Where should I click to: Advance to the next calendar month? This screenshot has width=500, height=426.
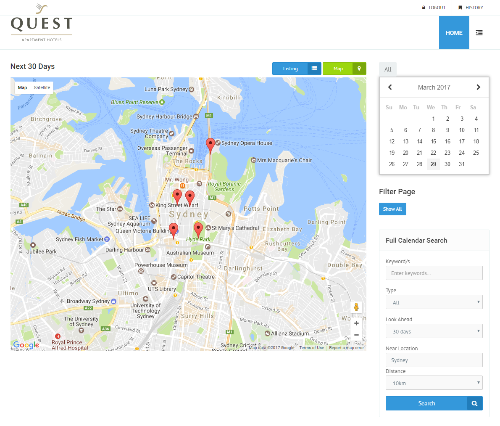point(478,87)
